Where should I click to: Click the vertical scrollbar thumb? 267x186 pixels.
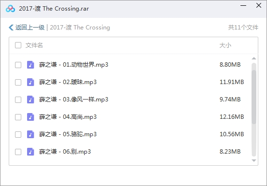254,97
